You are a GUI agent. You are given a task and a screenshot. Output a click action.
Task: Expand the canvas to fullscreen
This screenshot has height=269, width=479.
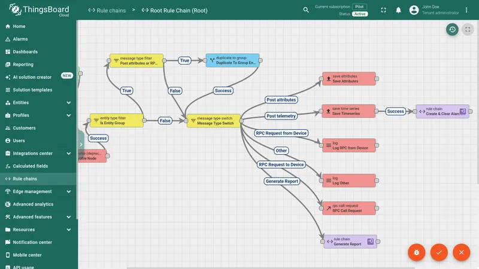click(468, 29)
